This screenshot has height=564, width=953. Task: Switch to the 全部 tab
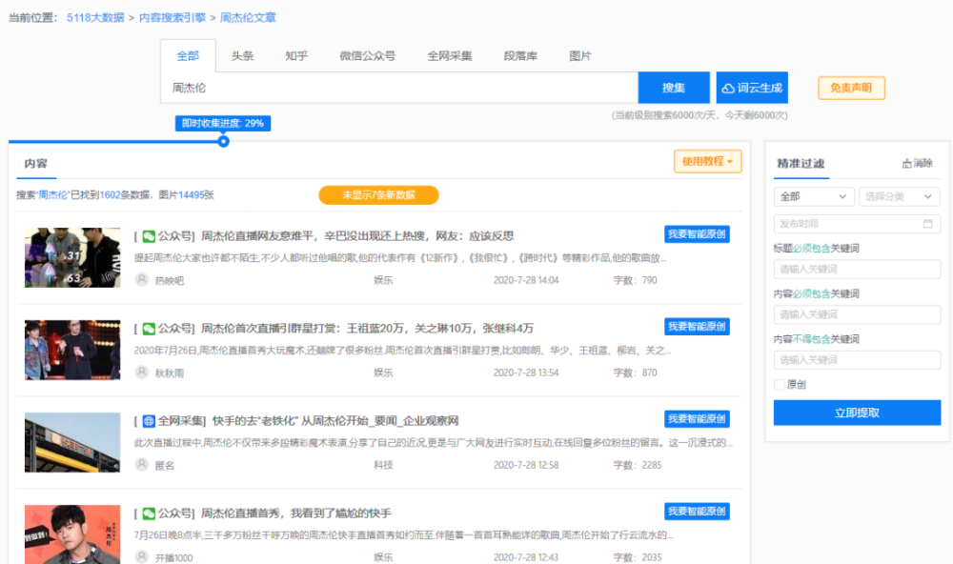pos(188,56)
